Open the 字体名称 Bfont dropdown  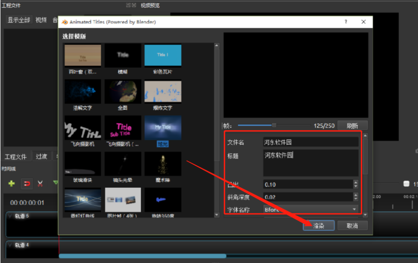[311, 210]
